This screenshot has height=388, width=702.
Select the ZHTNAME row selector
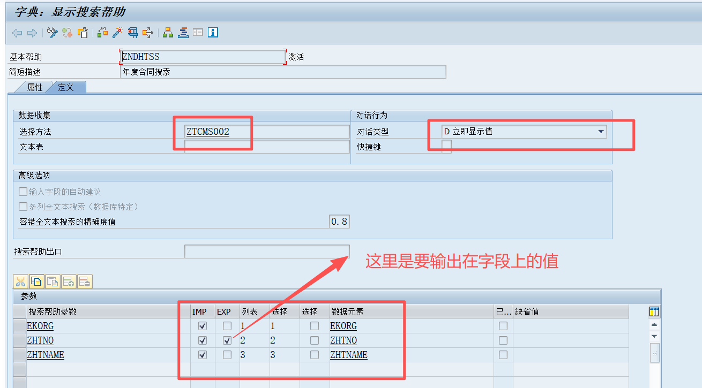[20, 355]
